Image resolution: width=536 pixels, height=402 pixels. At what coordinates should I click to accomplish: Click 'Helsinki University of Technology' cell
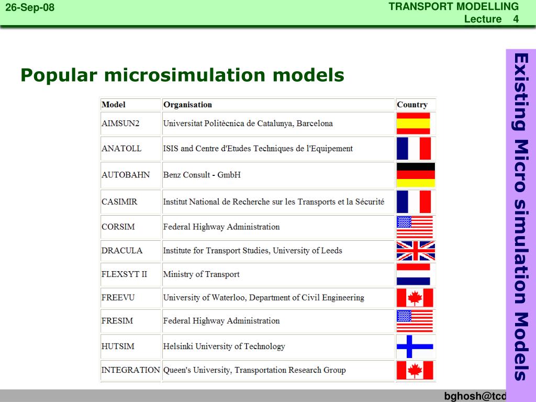coord(278,347)
